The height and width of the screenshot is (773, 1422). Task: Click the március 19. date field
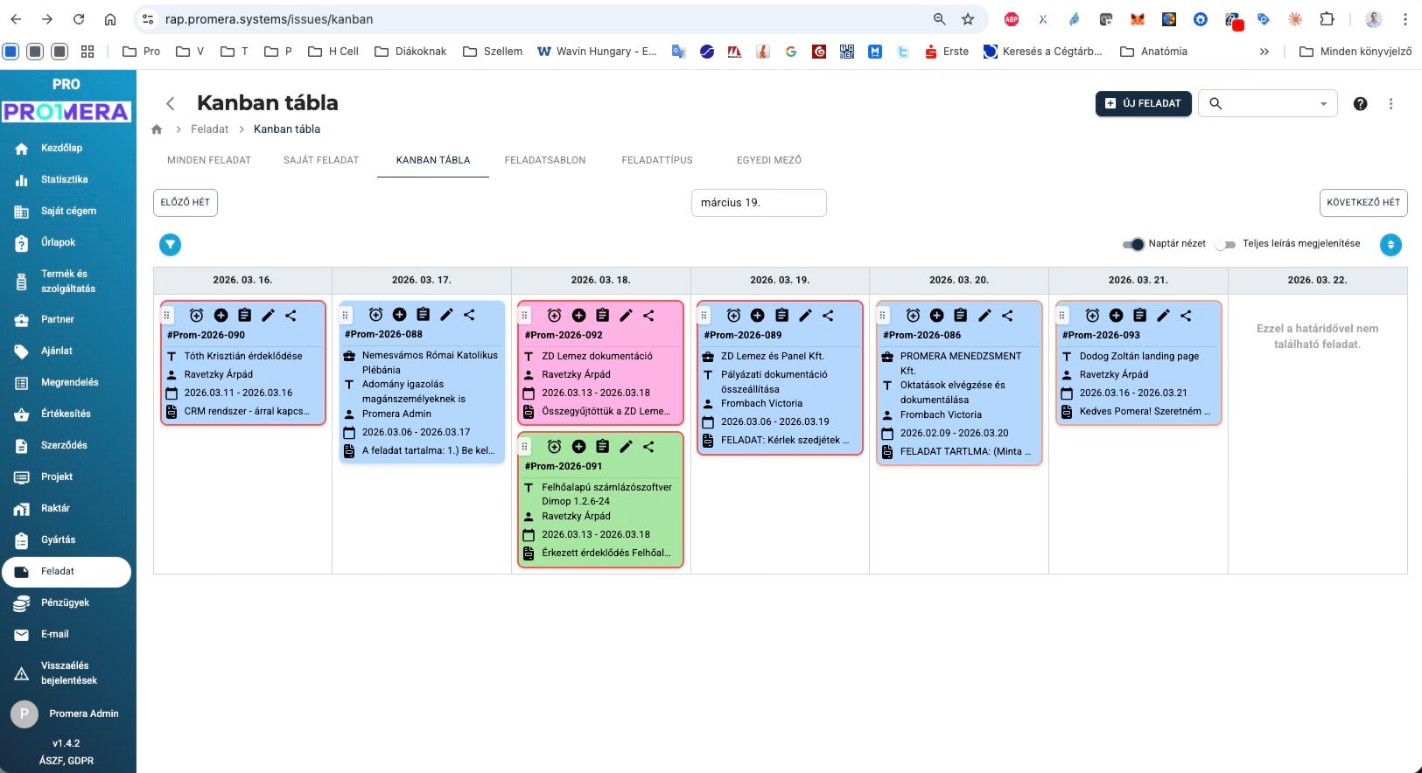click(758, 203)
